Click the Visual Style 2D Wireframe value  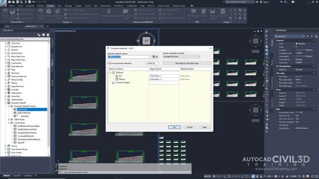pos(302,128)
